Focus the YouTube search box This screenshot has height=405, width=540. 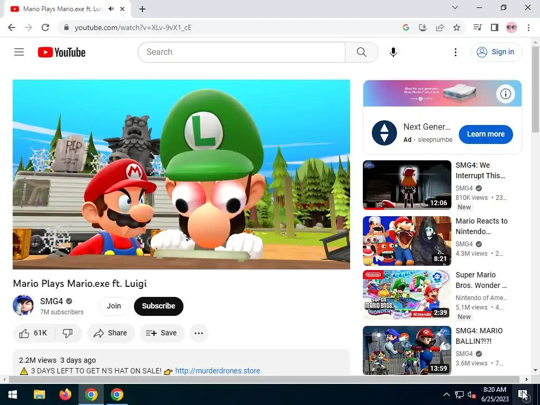pyautogui.click(x=242, y=52)
